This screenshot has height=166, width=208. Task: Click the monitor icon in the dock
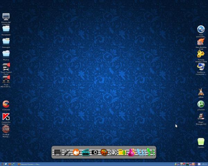pos(57,153)
